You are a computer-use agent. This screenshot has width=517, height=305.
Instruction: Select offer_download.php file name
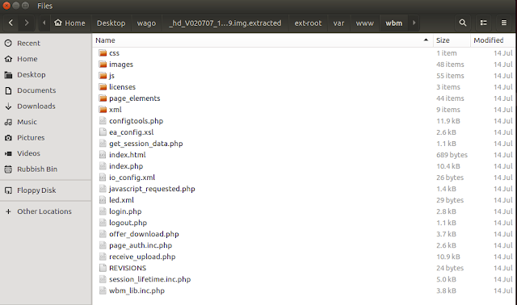point(144,234)
